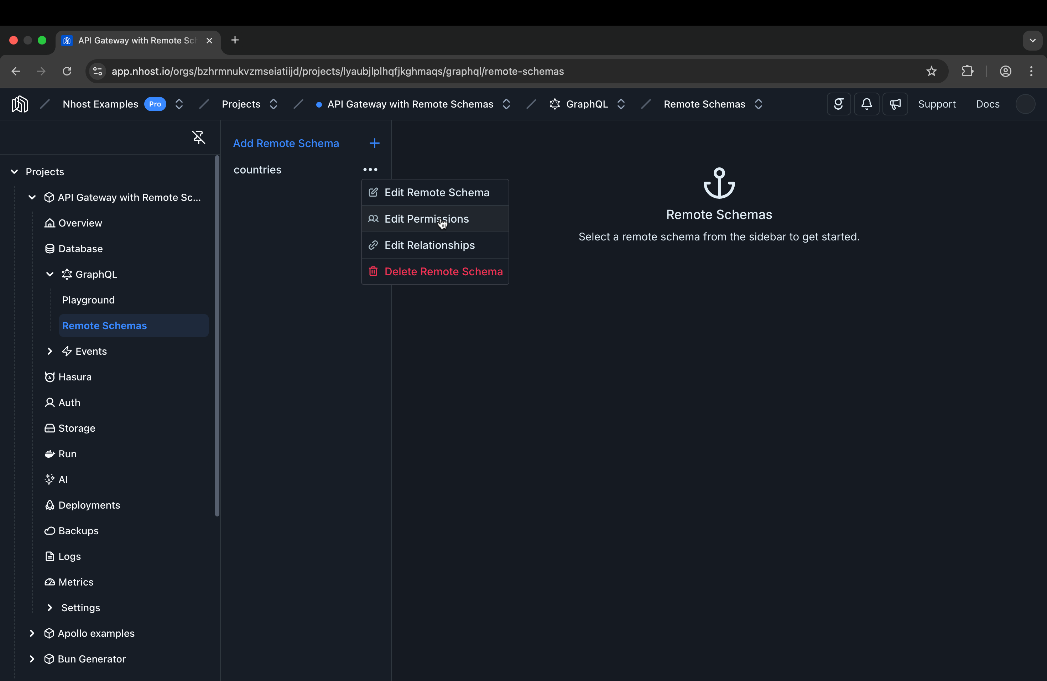Open the notifications bell icon
The height and width of the screenshot is (681, 1047).
[x=866, y=104]
